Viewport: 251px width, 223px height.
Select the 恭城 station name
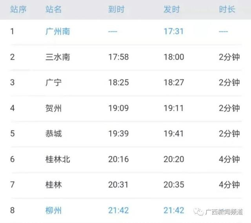pyautogui.click(x=54, y=134)
